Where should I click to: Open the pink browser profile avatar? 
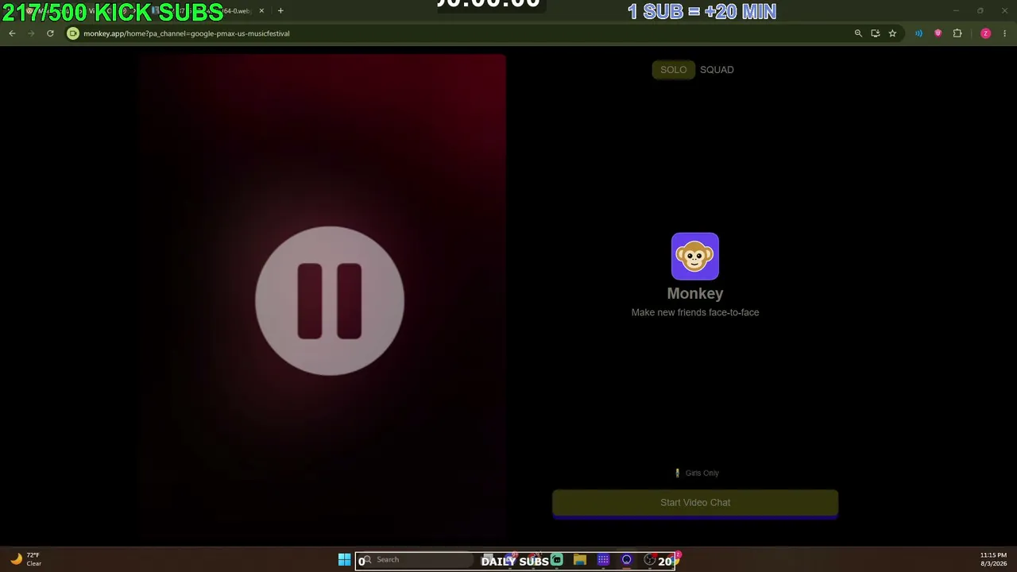click(986, 33)
